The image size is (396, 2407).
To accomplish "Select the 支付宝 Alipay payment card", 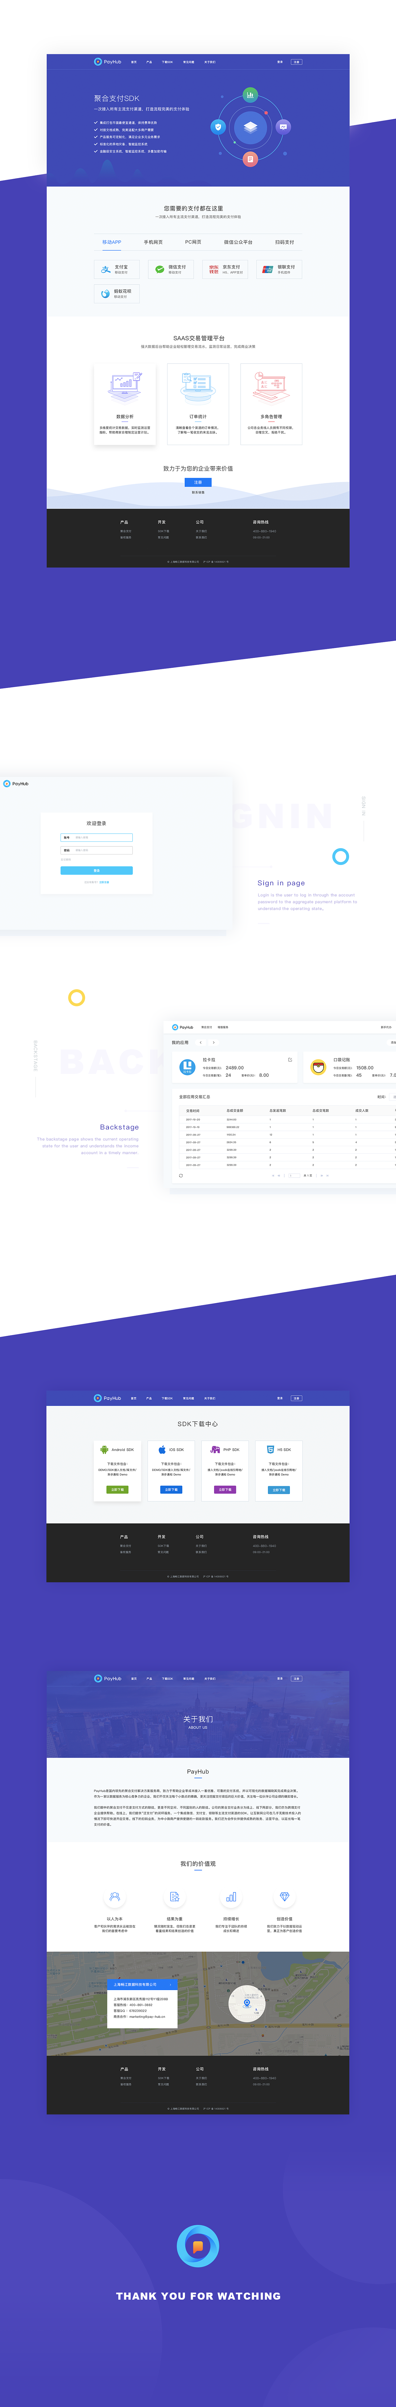I will coord(117,269).
